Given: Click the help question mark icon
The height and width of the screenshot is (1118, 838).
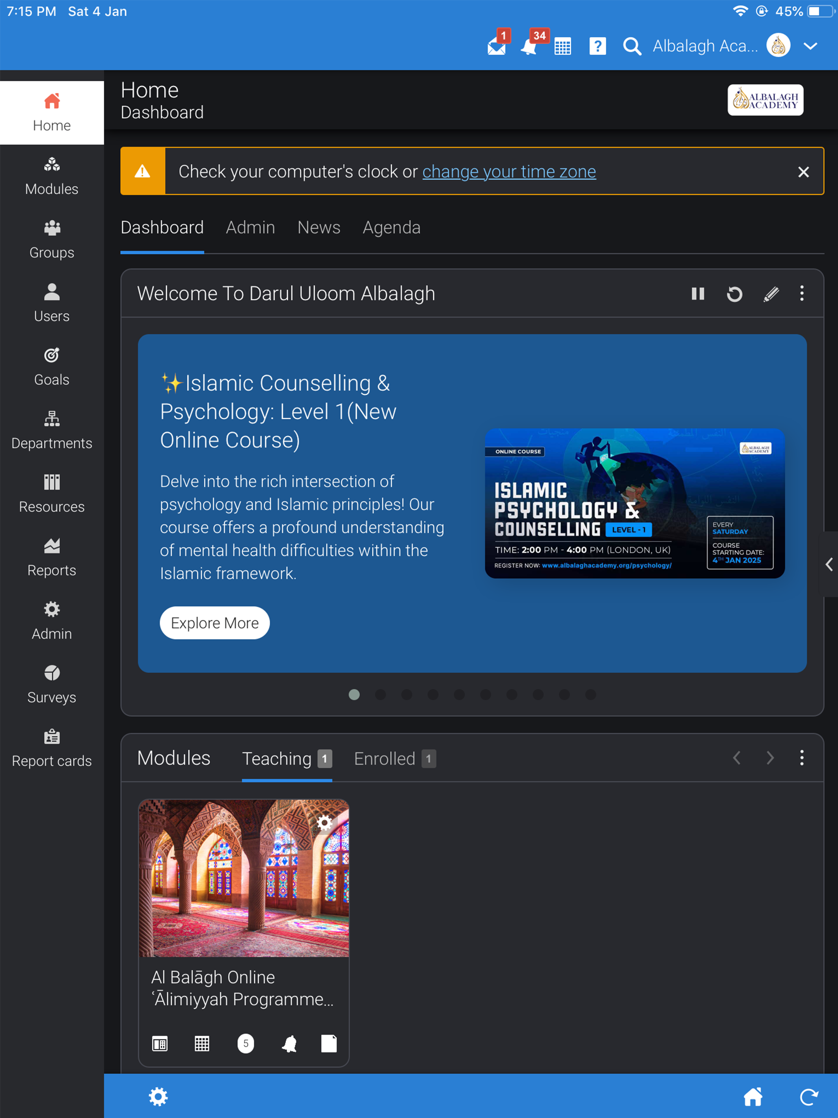Looking at the screenshot, I should pos(598,46).
